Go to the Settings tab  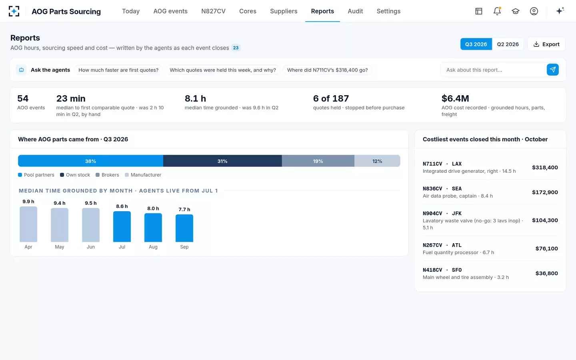pos(388,11)
